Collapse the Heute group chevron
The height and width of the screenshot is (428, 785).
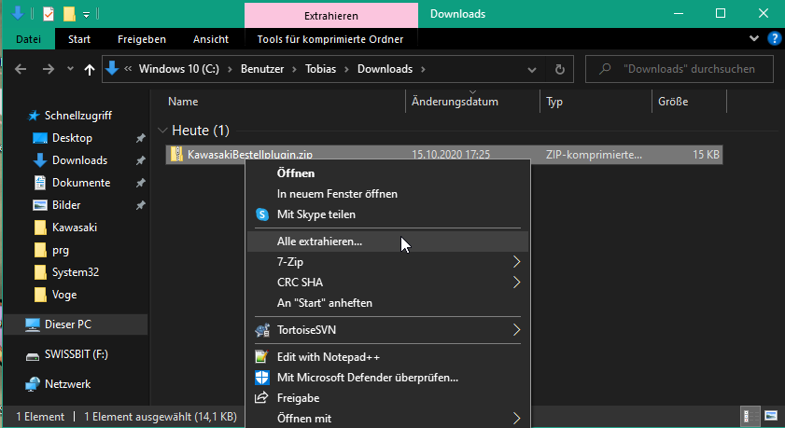[161, 131]
